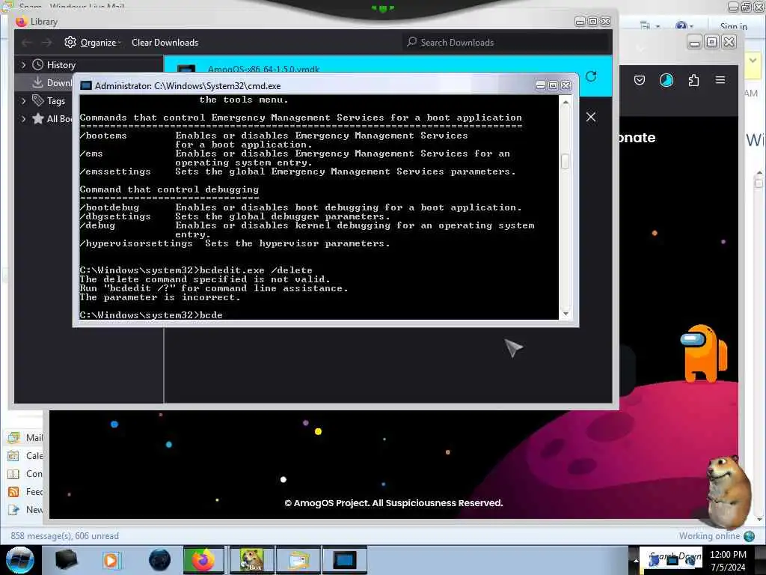766x575 pixels.
Task: Open the Organize menu in Library
Action: coord(92,43)
